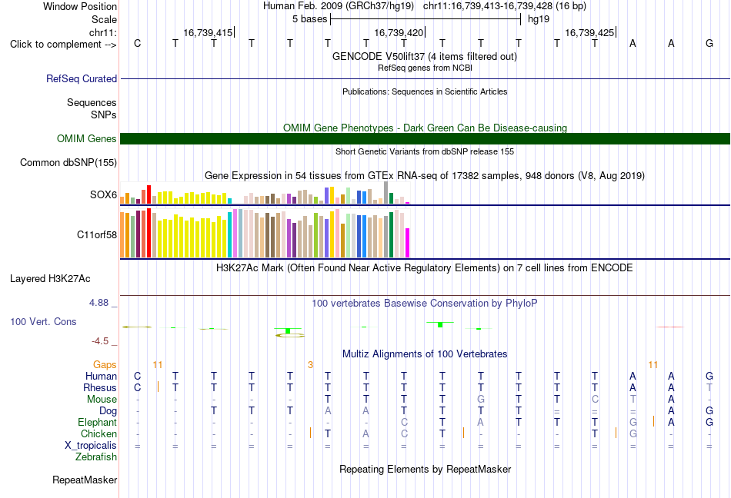731x498 pixels.
Task: Open the 100 Vert. Cons track label
Action: 43,321
